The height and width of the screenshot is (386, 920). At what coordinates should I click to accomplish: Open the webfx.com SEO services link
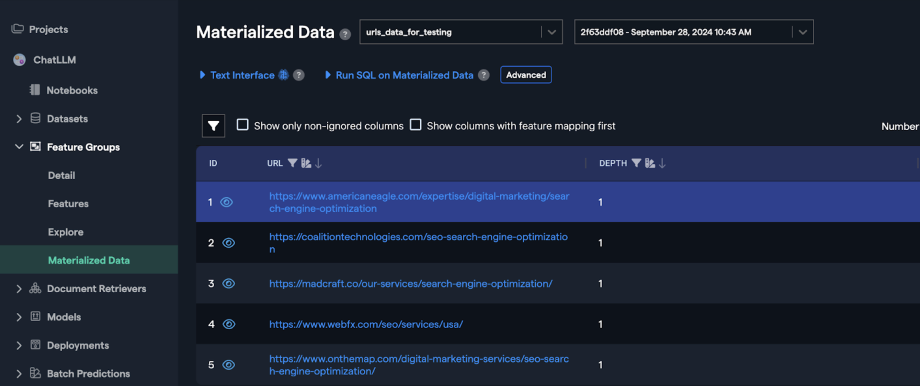(x=366, y=324)
